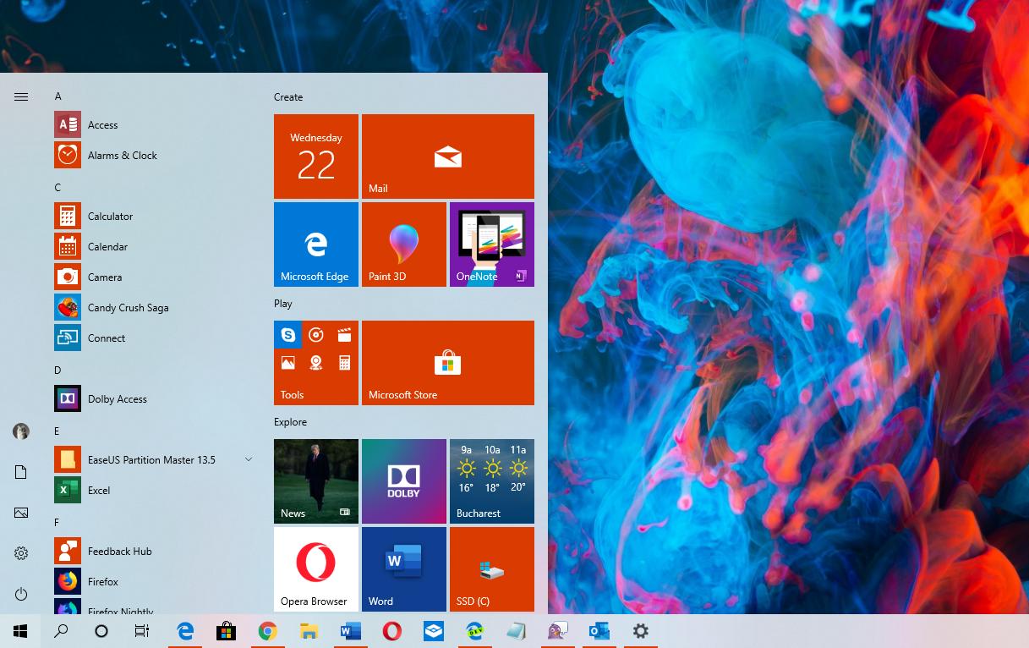
Task: Open the SSD (C) drive tile
Action: click(x=492, y=569)
